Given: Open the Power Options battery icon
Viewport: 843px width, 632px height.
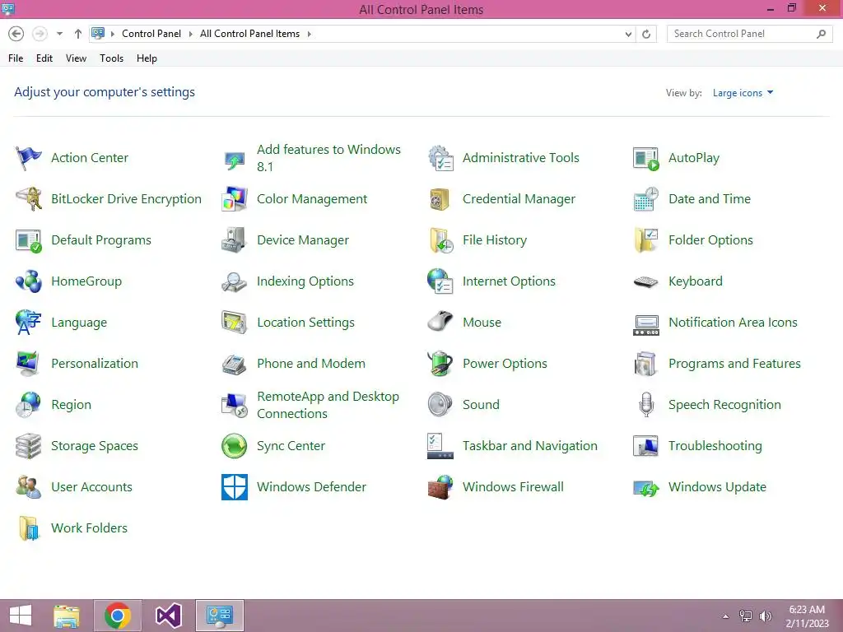Looking at the screenshot, I should click(x=440, y=363).
